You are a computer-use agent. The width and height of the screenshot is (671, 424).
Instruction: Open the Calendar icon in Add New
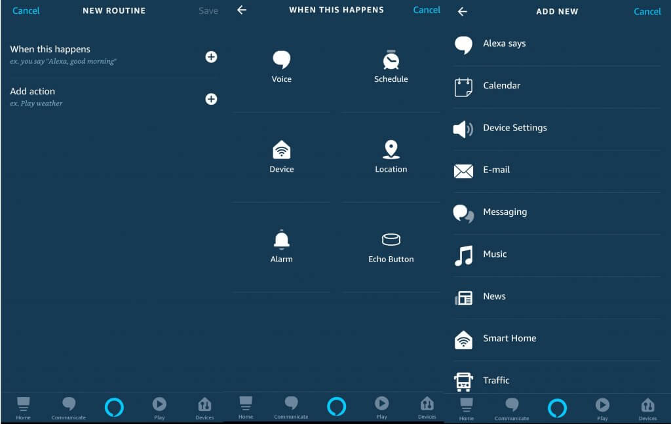pyautogui.click(x=463, y=87)
